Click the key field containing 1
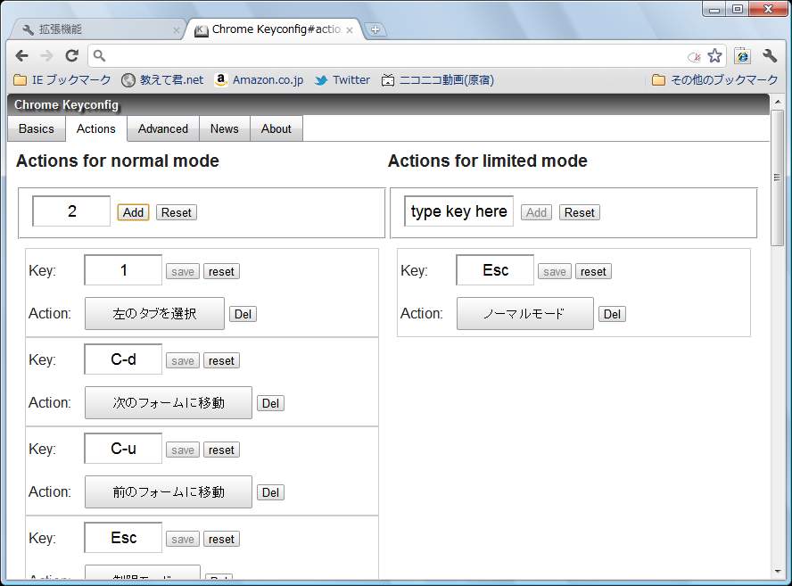This screenshot has width=792, height=586. pyautogui.click(x=123, y=270)
